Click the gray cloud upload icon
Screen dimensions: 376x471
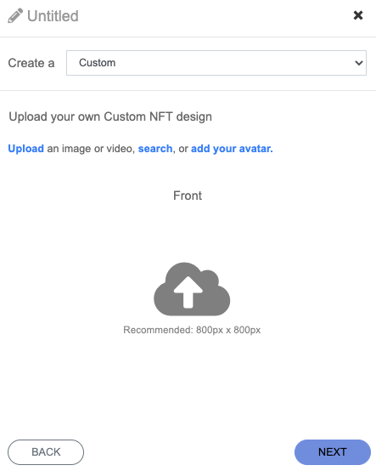tap(192, 289)
